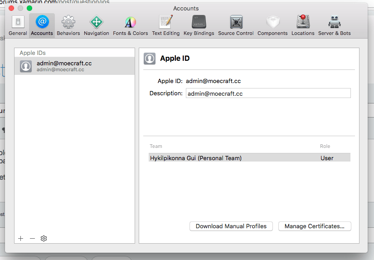Open Fonts & Colors preferences
The height and width of the screenshot is (260, 374).
131,25
